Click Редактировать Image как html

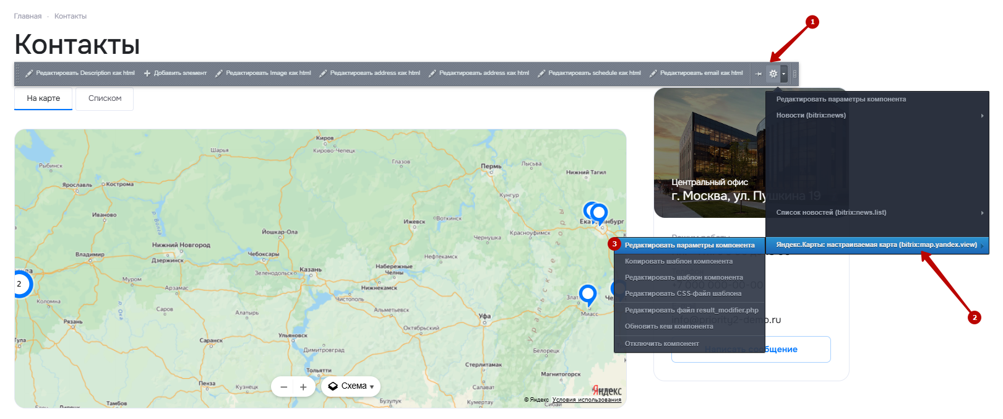263,73
